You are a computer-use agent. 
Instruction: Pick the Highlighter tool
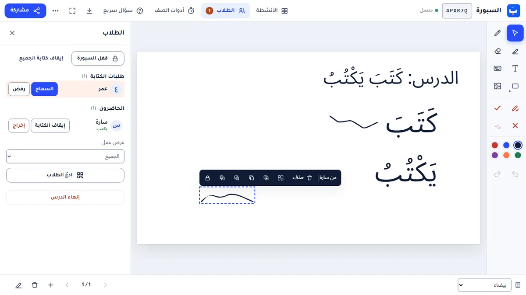pyautogui.click(x=515, y=51)
